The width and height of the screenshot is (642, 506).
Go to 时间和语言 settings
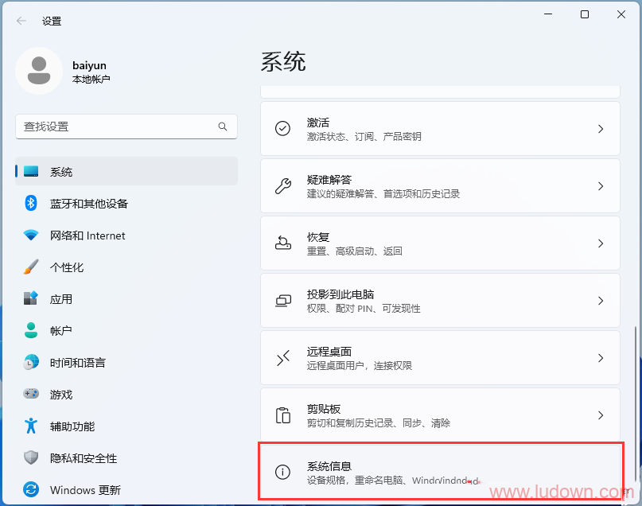point(126,363)
